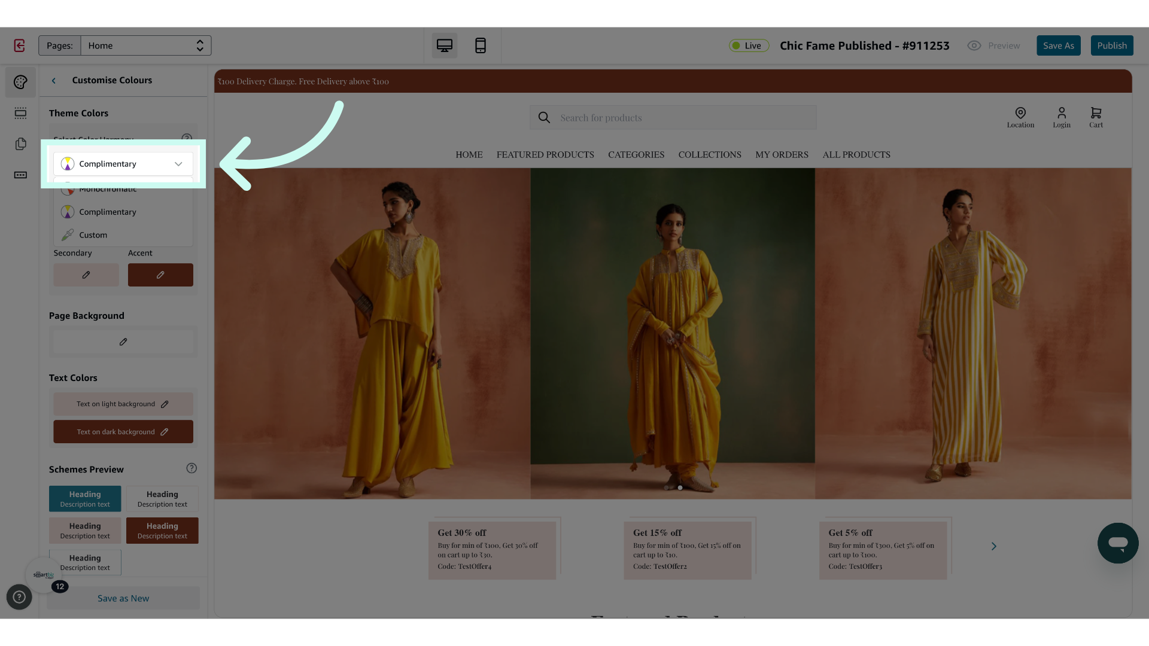Open the help question mark button
The height and width of the screenshot is (646, 1149).
[x=19, y=597]
